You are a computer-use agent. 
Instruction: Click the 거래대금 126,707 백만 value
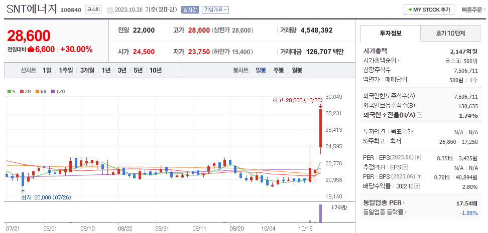pos(325,52)
